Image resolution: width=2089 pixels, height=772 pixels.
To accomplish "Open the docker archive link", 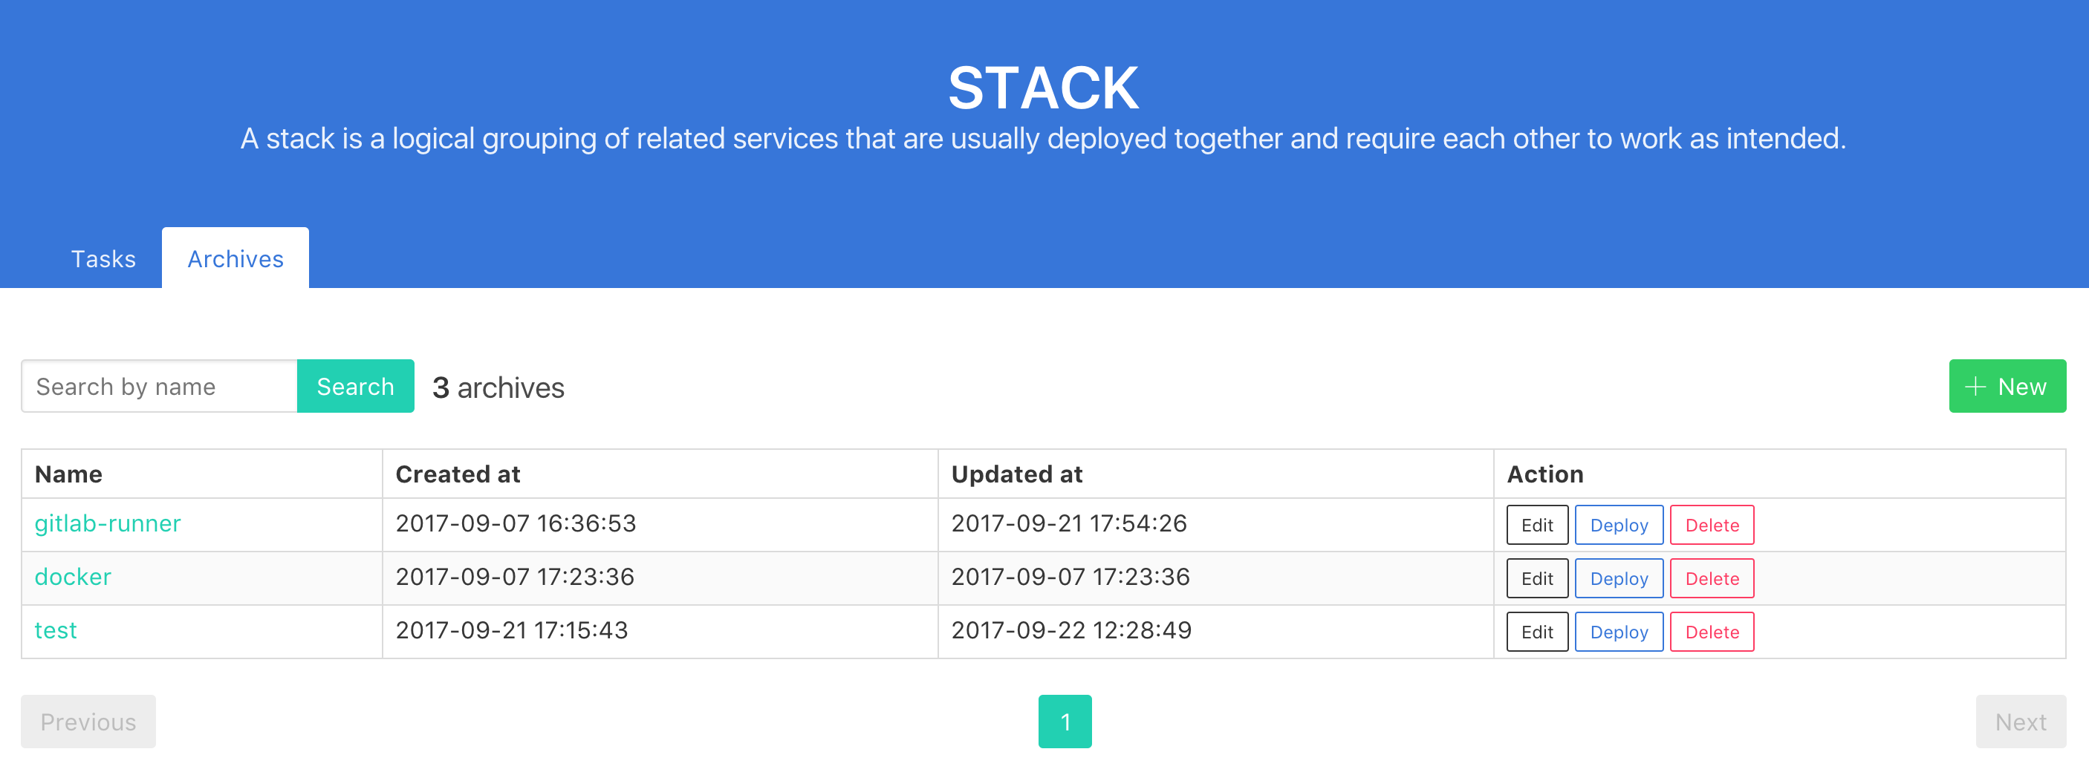I will (73, 577).
